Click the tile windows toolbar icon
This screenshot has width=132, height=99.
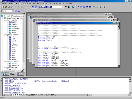tap(84, 7)
